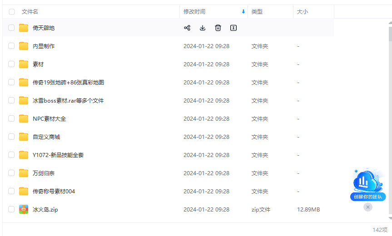Sort files by 大小 column
392x236 pixels.
(x=303, y=12)
